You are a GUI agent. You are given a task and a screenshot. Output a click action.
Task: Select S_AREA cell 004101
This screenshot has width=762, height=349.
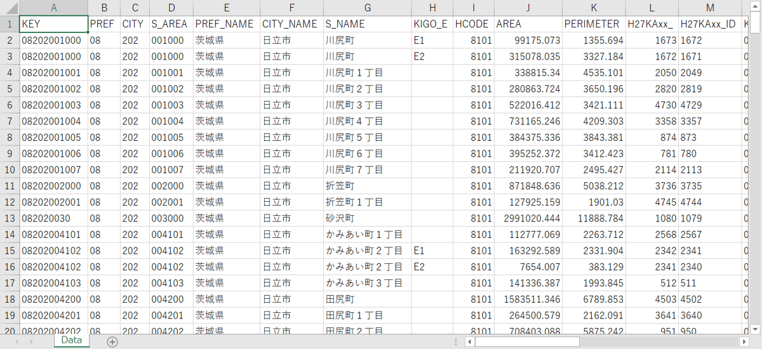click(x=171, y=235)
